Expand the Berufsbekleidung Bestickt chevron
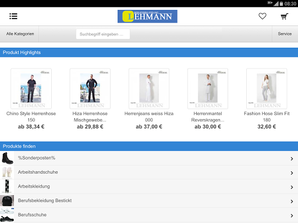Viewport: 298px width, 223px height. coord(292,202)
